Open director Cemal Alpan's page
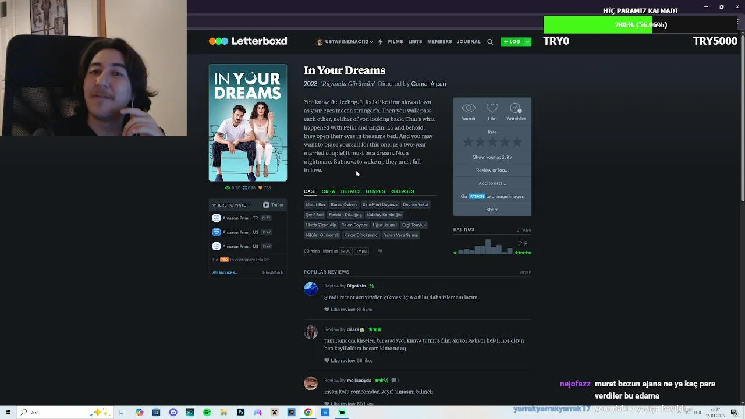 click(x=428, y=84)
